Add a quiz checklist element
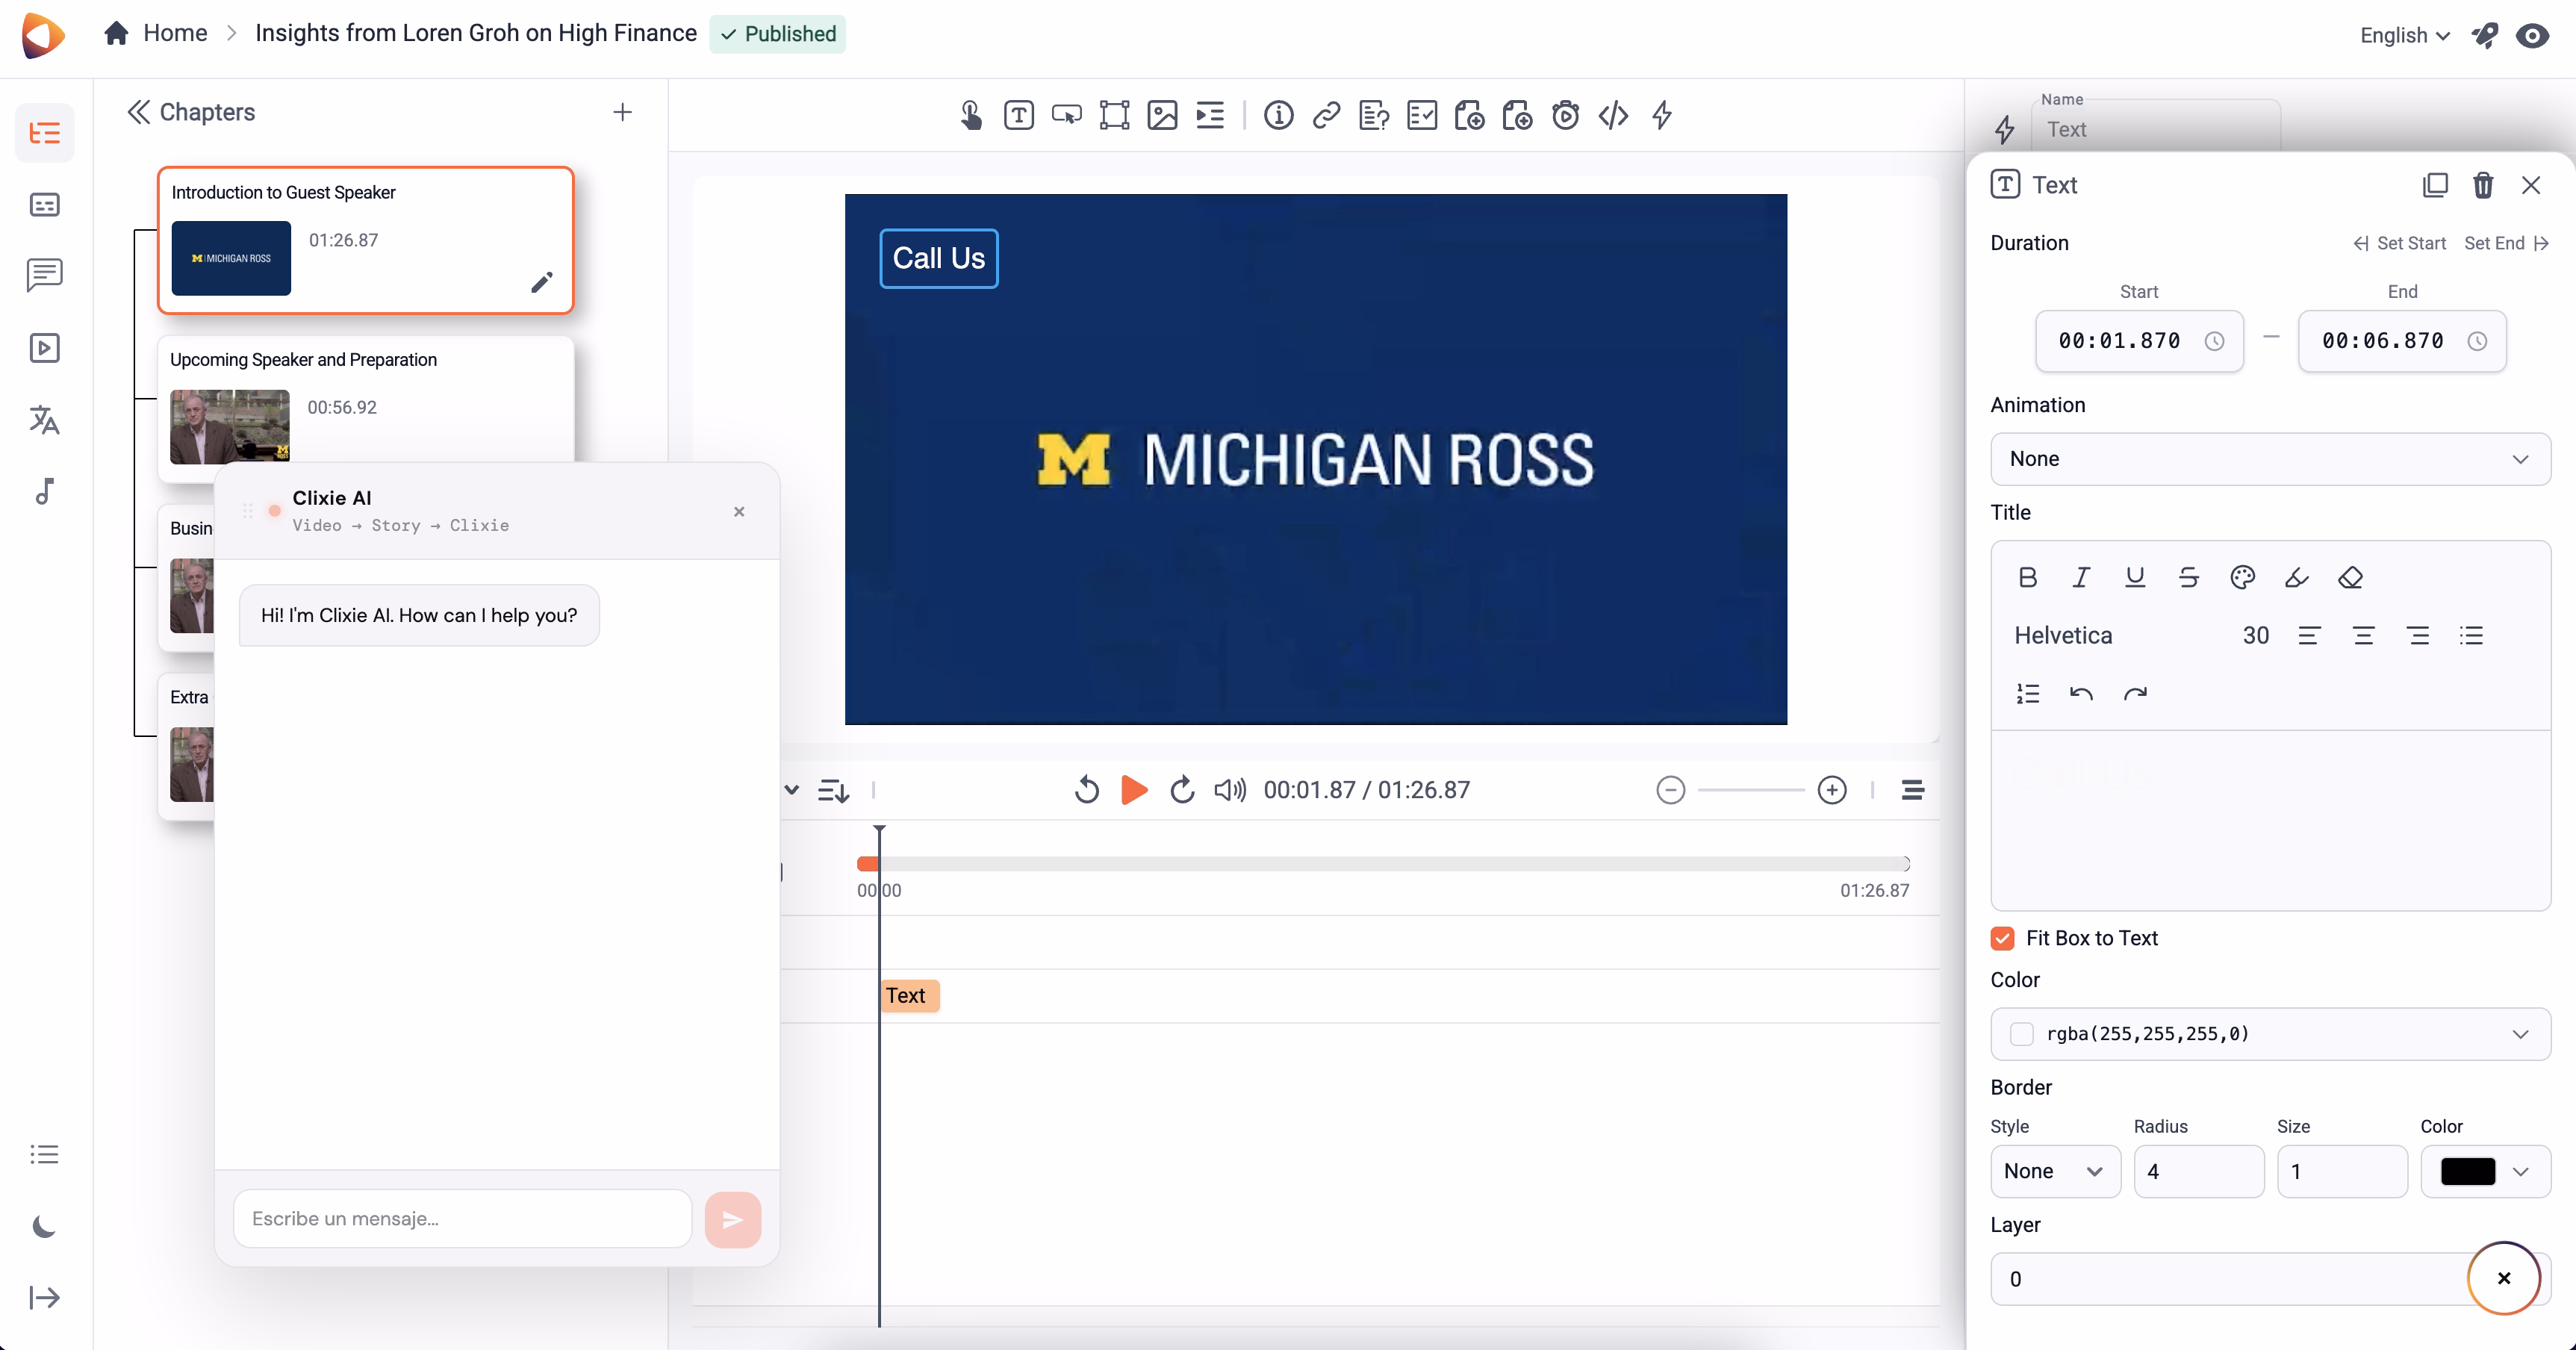The height and width of the screenshot is (1350, 2576). coord(1422,115)
